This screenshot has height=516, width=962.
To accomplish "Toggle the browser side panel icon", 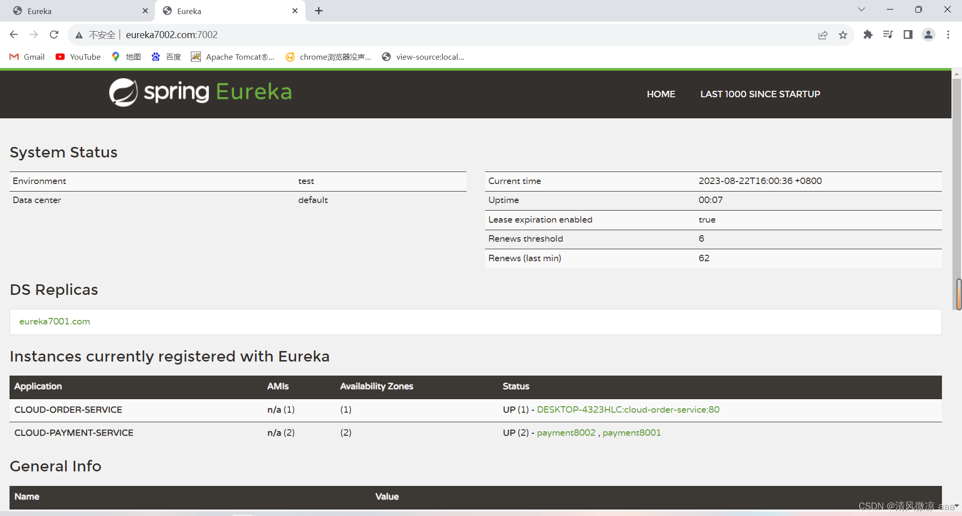I will tap(908, 35).
